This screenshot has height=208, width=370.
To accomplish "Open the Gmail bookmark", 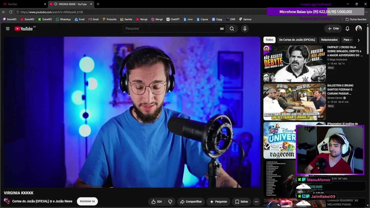I will [93, 19].
